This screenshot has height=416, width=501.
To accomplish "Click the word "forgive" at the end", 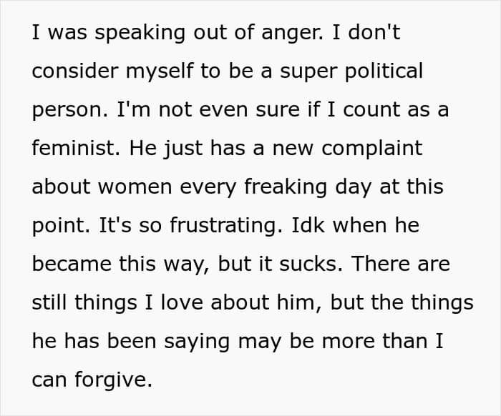I will 114,381.
